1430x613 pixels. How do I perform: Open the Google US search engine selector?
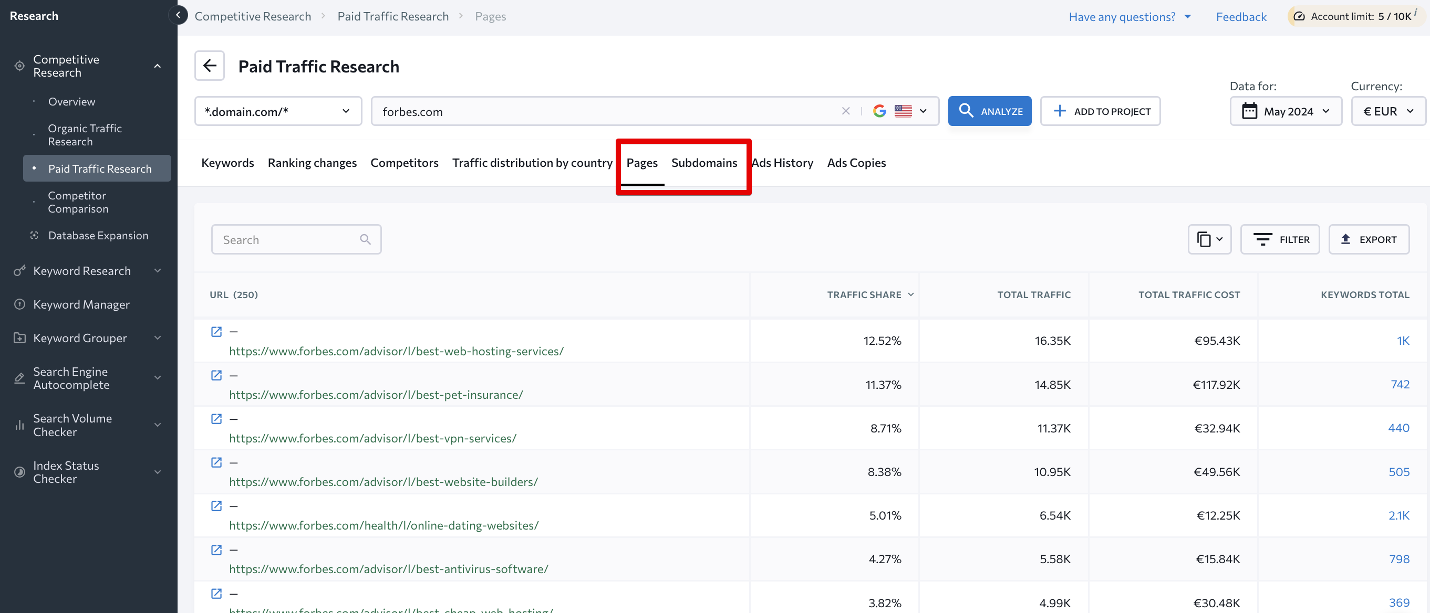[899, 111]
